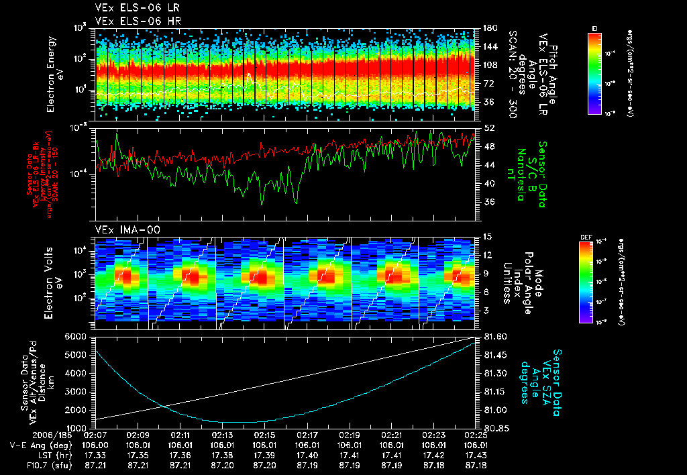Click the 12 polar angle index tick

tap(488, 255)
